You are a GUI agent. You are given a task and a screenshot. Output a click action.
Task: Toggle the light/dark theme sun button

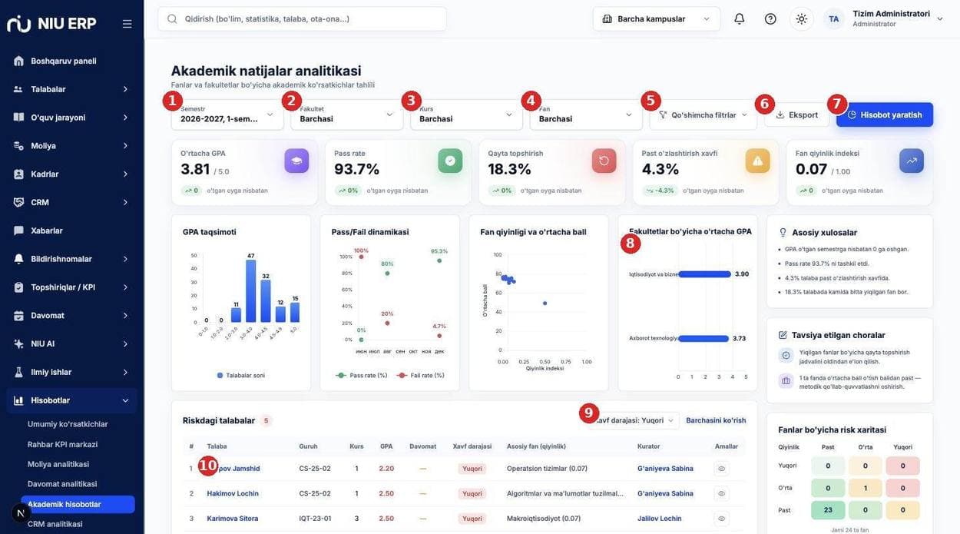click(801, 18)
